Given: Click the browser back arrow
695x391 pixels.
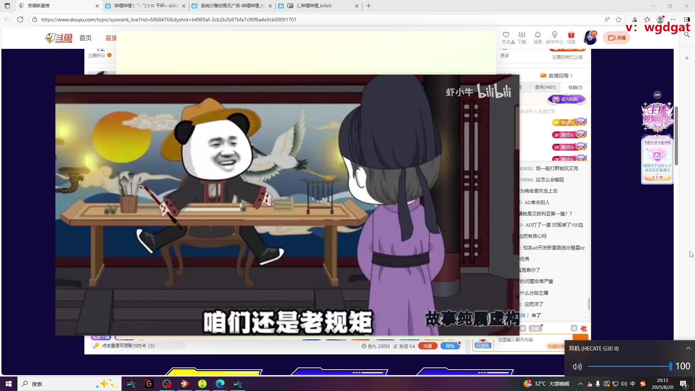Looking at the screenshot, I should pos(7,20).
